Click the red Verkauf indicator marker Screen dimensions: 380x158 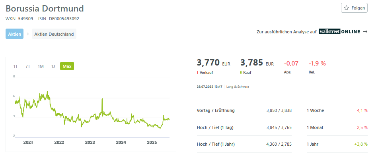coord(197,72)
